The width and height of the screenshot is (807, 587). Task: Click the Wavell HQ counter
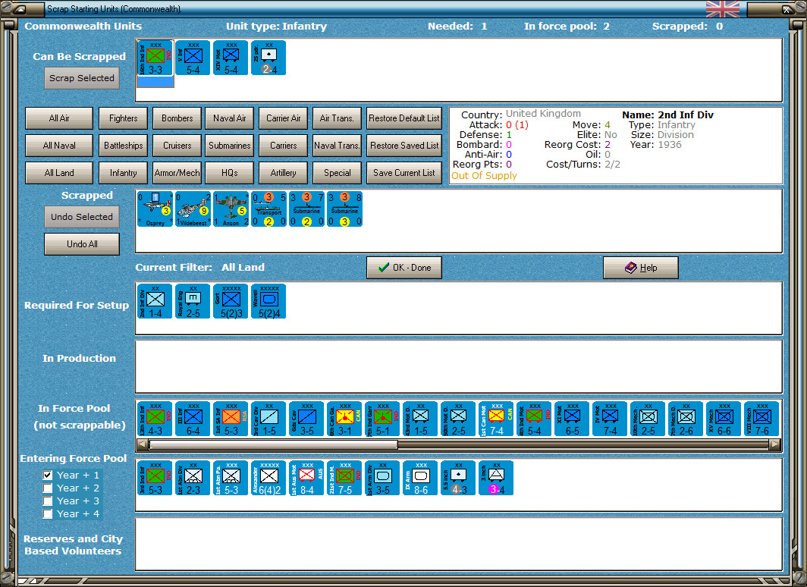(268, 302)
